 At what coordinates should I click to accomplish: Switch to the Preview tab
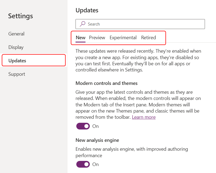click(97, 38)
